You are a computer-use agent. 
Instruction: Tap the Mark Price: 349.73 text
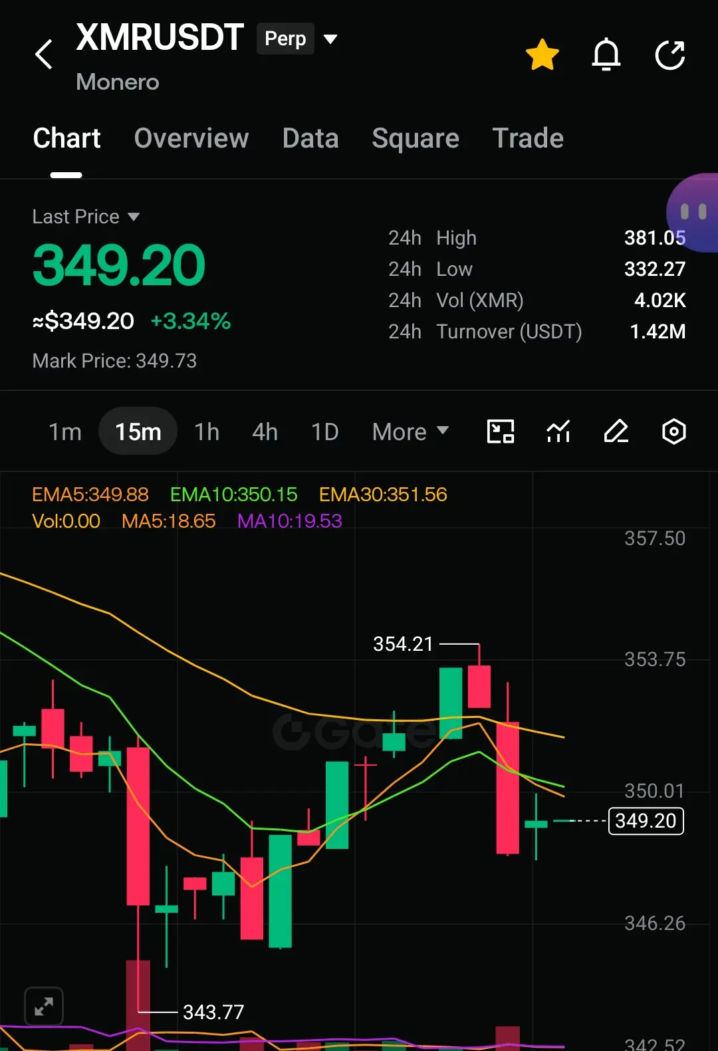pyautogui.click(x=114, y=361)
